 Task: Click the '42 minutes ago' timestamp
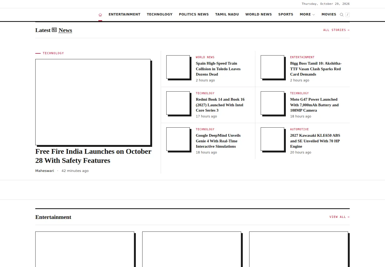pos(75,171)
